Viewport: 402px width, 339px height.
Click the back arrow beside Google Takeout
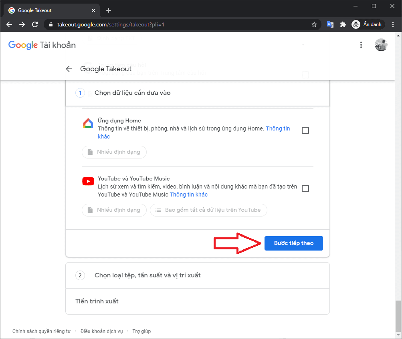[x=69, y=69]
